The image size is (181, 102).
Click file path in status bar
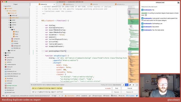tap(30, 96)
